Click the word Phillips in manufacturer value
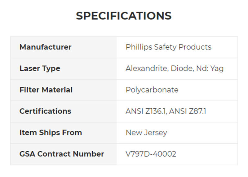The height and width of the screenshot is (177, 248). [x=137, y=47]
